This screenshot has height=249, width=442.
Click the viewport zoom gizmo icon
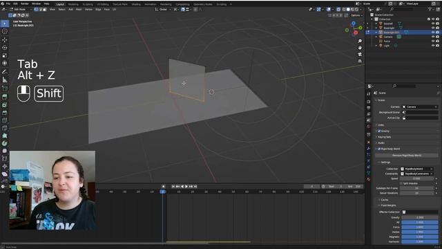tap(360, 41)
